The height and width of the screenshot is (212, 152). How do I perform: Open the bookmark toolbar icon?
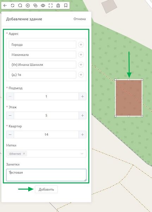tap(66, 5)
